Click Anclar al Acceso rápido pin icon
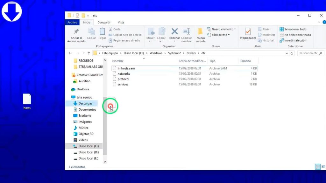This screenshot has width=326, height=183. click(76, 31)
